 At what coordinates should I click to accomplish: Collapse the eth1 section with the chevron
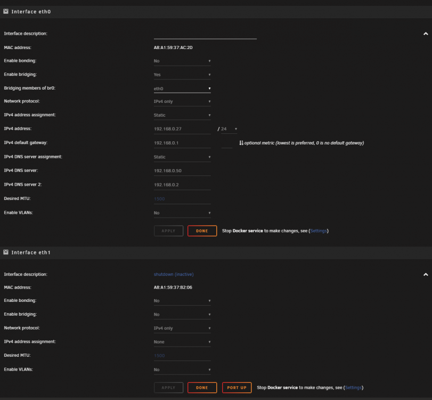point(426,275)
